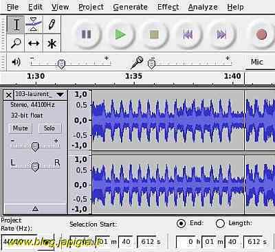275x252 pixels.
Task: Select the Zoom magnifier tool
Action: pos(16,43)
